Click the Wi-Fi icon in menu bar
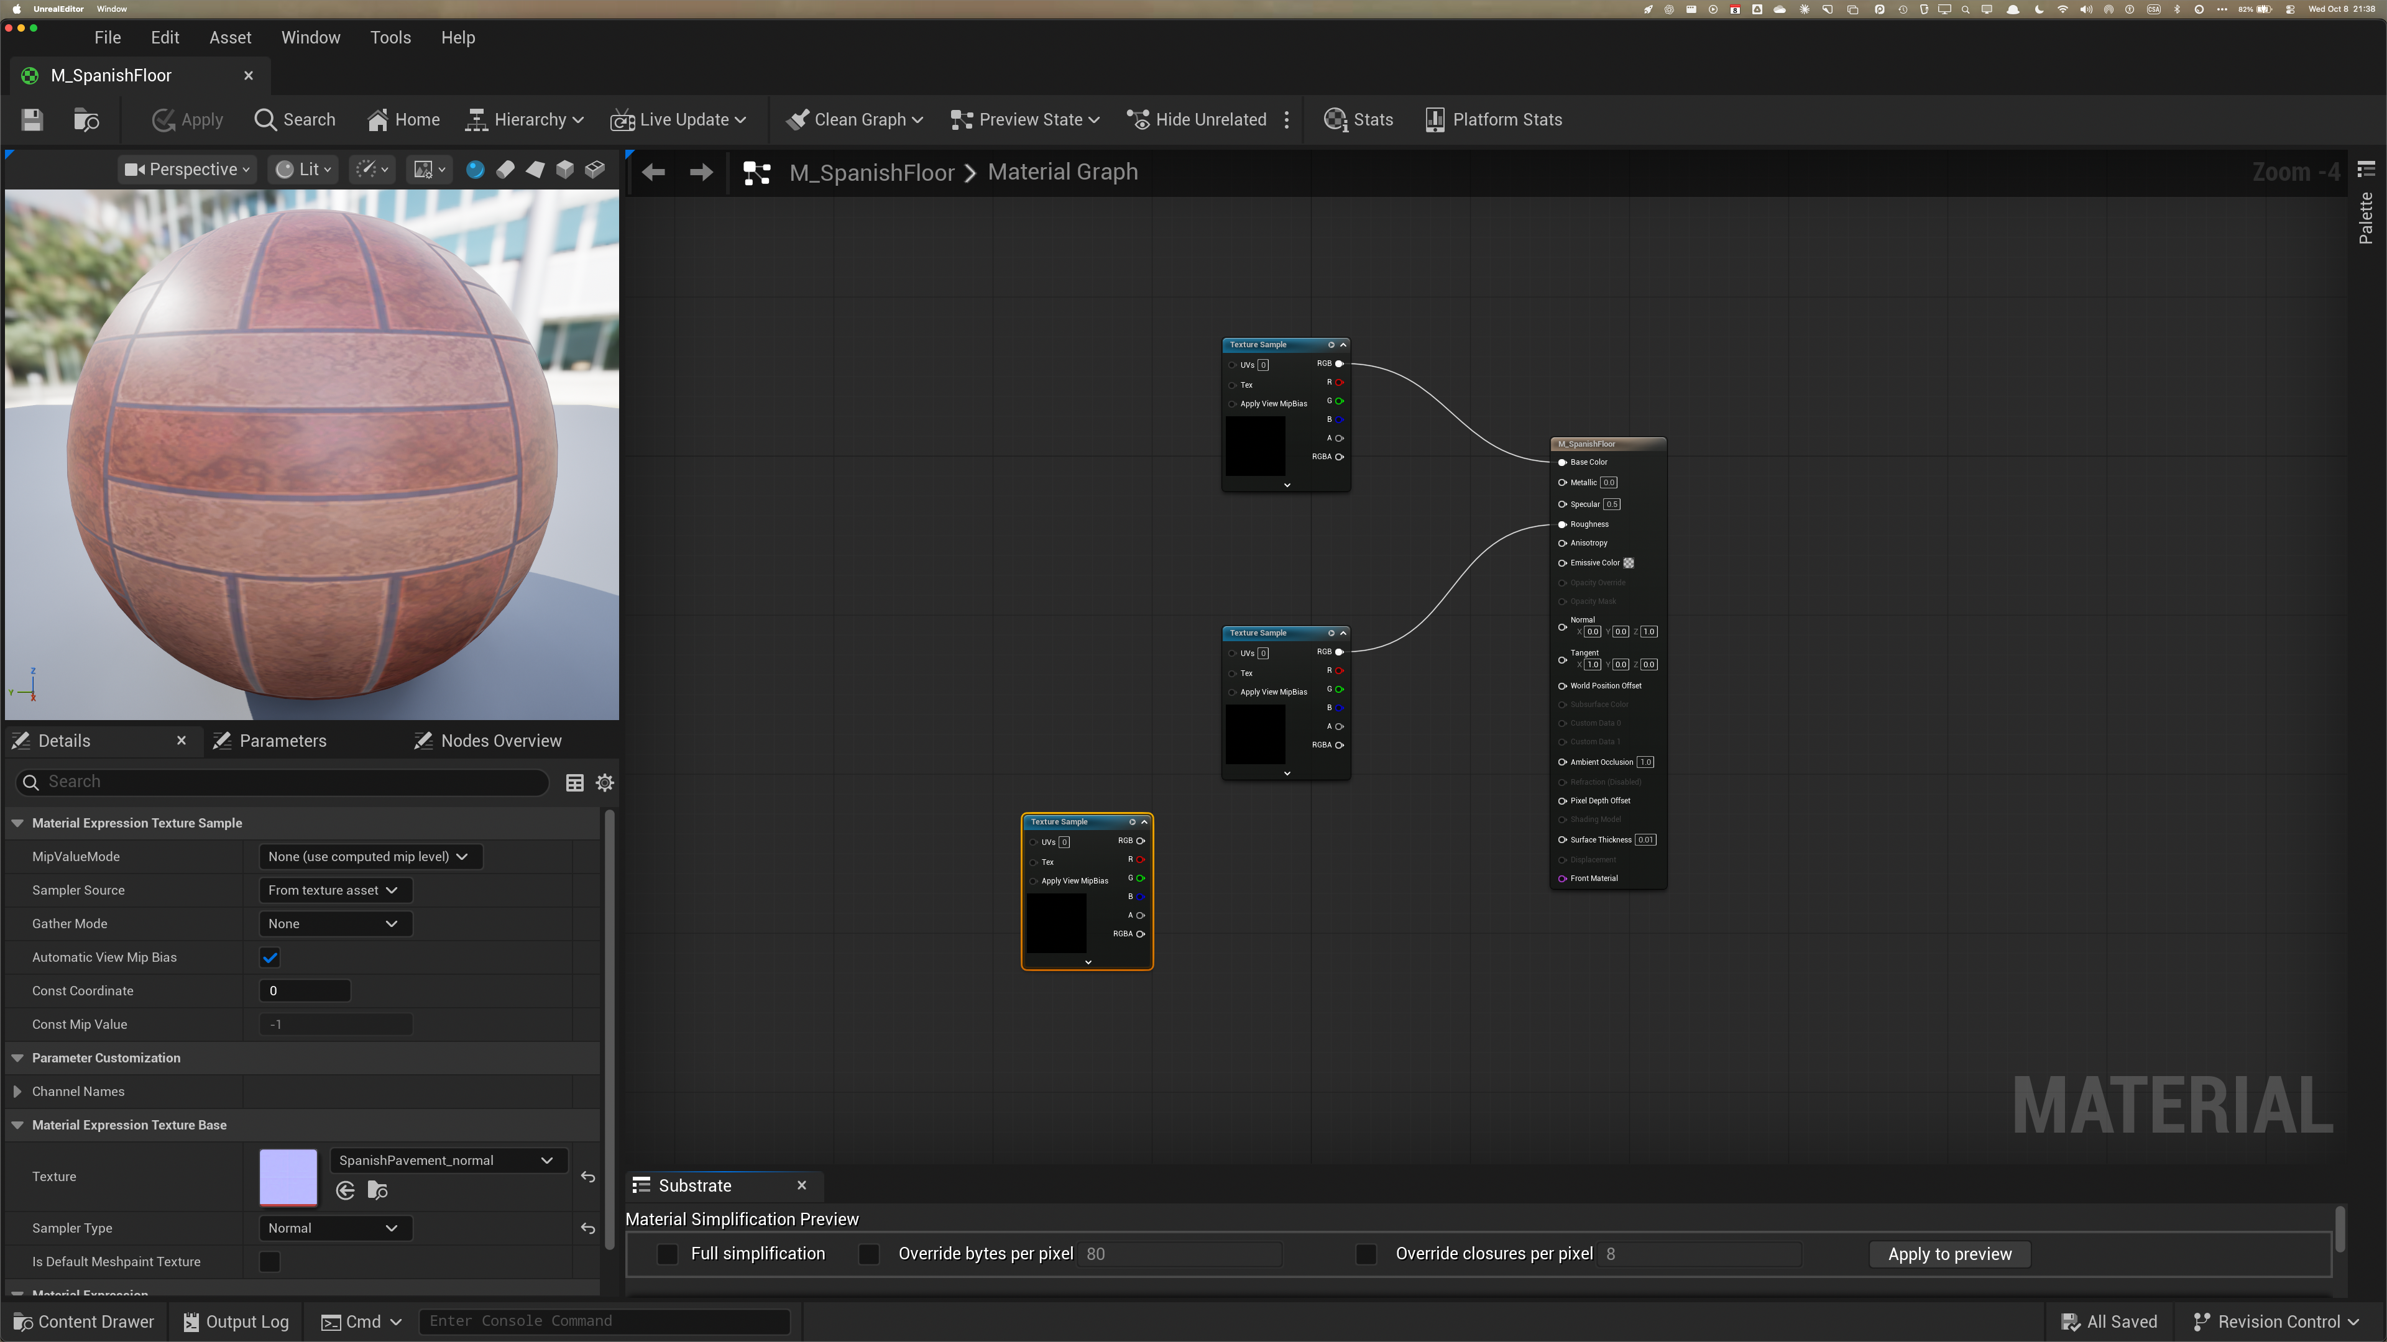This screenshot has width=2387, height=1342. coord(2062,9)
